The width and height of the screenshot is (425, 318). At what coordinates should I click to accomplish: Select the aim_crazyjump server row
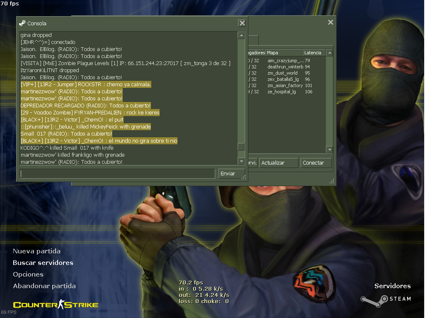click(x=287, y=61)
